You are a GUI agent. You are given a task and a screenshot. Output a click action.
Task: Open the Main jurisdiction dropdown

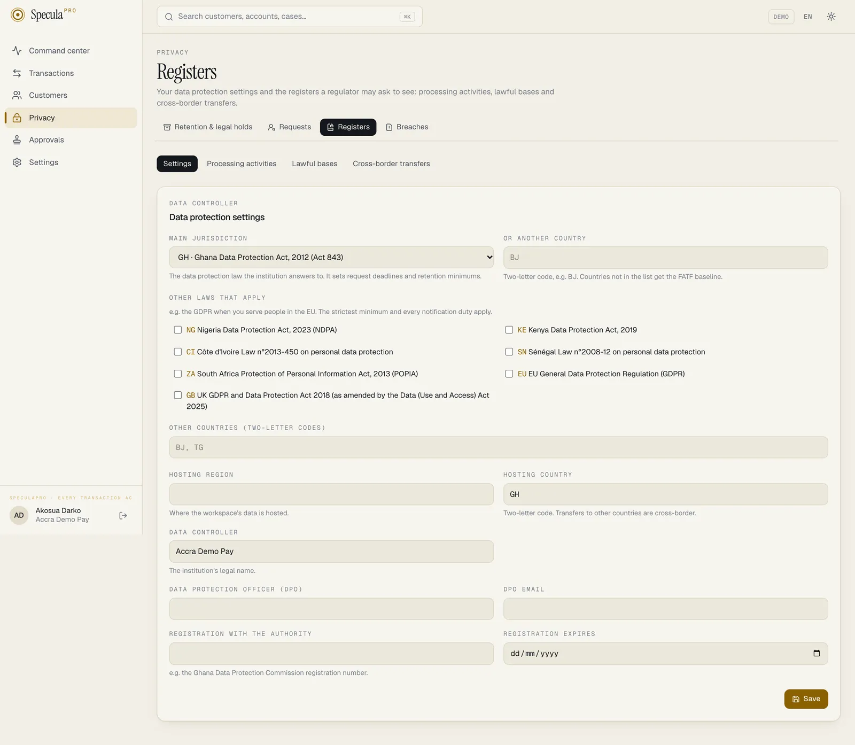point(331,257)
